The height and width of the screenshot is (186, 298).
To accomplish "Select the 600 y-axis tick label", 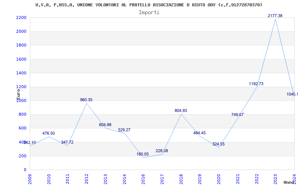I will (22, 128).
